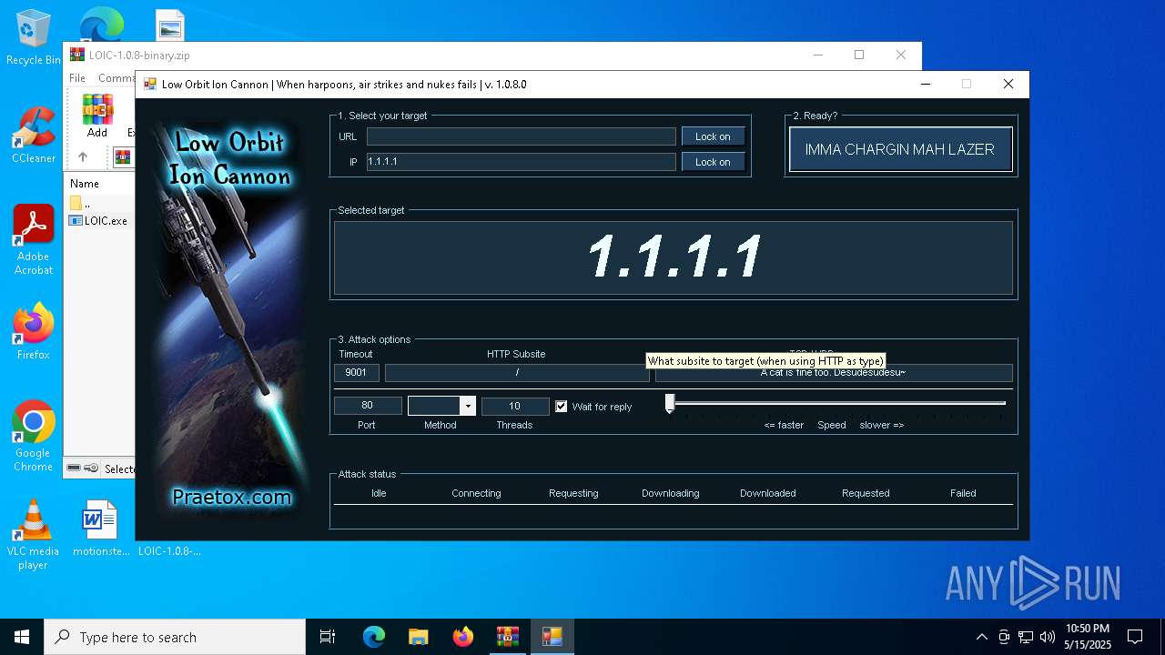Click the Speed slider handle
Screen dimensions: 1165x655
670,404
